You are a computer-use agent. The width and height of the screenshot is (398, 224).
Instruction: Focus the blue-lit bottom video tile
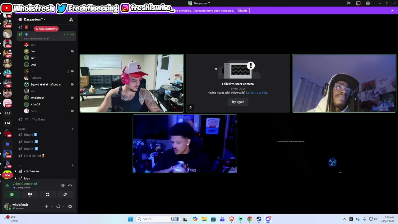click(185, 144)
